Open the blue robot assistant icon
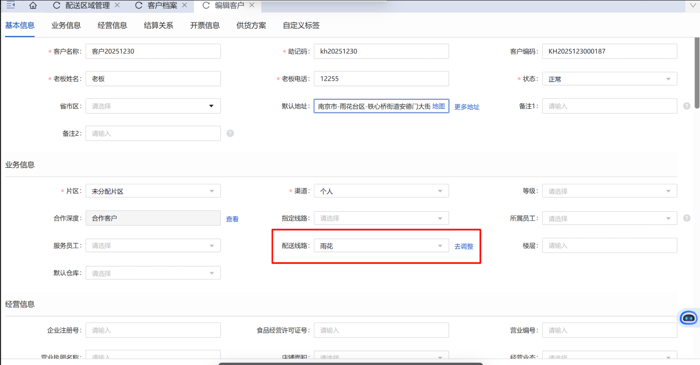This screenshot has width=700, height=365. coord(688,317)
